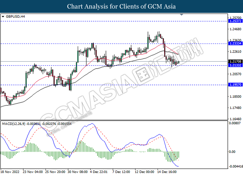Click the current price label 1.21708
The width and height of the screenshot is (243, 174).
[235, 62]
